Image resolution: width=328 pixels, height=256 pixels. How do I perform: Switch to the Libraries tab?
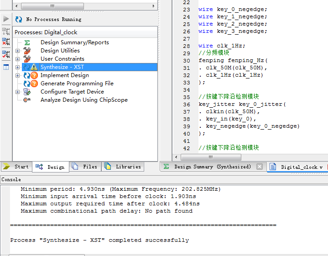123,167
